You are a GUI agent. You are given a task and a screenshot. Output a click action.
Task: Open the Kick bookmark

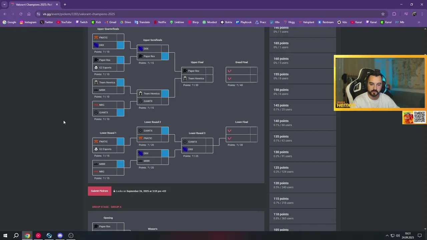[96, 22]
